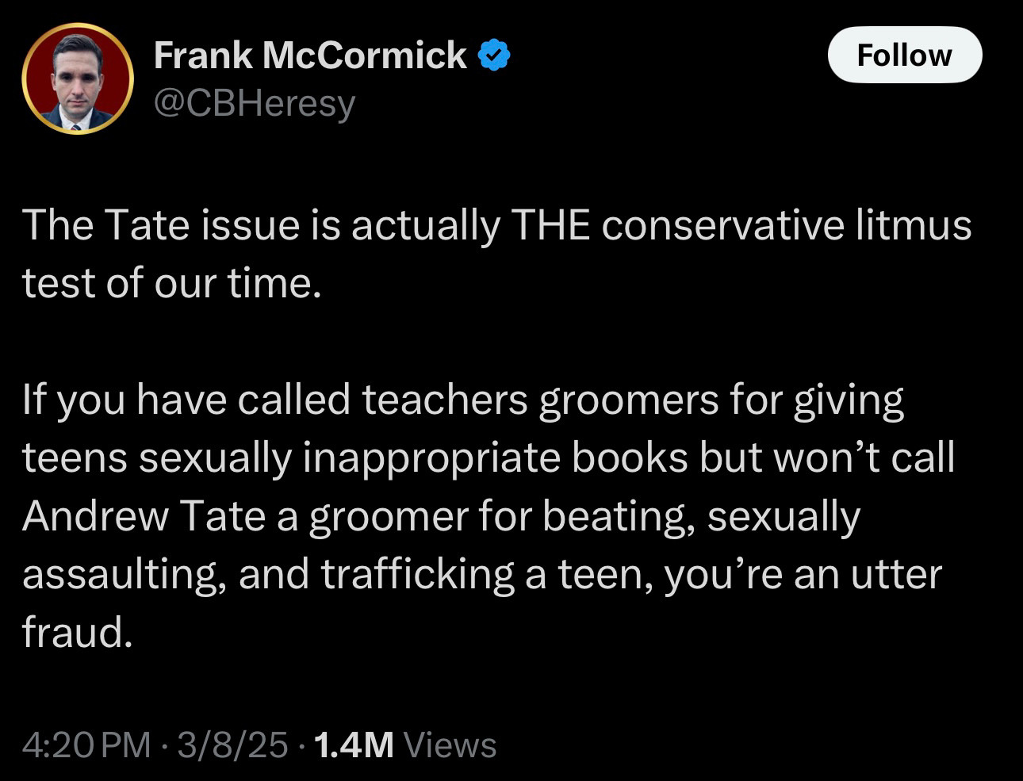Click the phrase test of our time.

pyautogui.click(x=172, y=284)
